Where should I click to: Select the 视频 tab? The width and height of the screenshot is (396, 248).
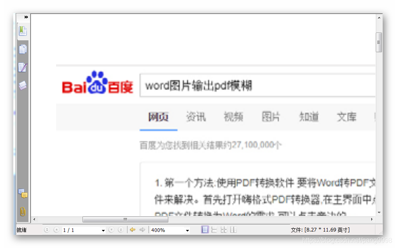click(233, 117)
